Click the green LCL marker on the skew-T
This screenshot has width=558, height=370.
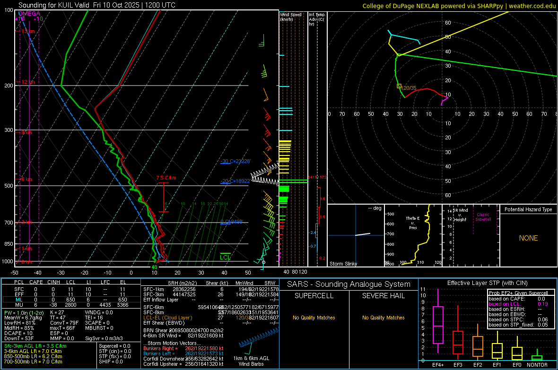tap(225, 257)
